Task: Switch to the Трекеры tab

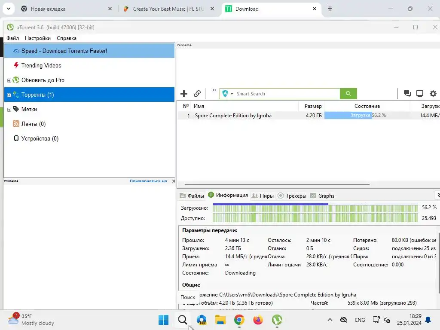Action: 292,196
